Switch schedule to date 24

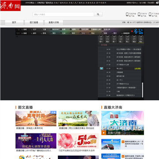128,39
